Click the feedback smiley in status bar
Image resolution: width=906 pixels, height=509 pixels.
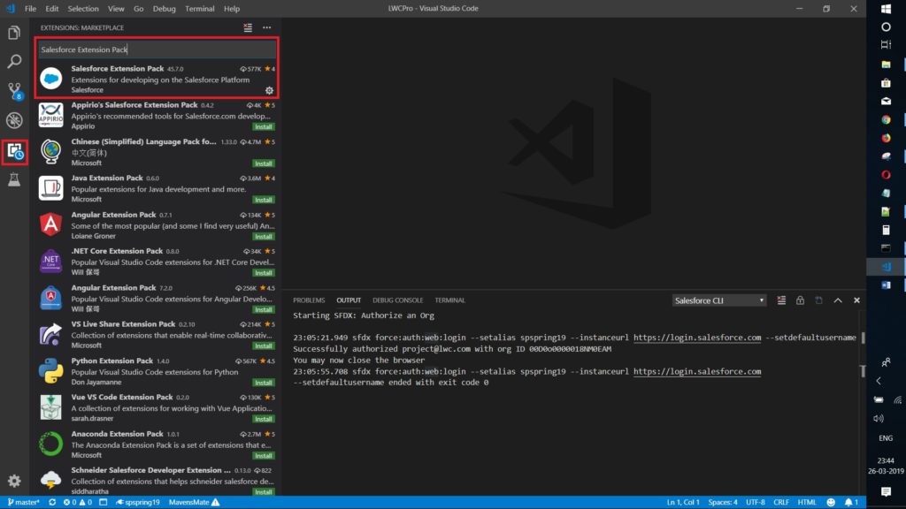click(x=831, y=502)
